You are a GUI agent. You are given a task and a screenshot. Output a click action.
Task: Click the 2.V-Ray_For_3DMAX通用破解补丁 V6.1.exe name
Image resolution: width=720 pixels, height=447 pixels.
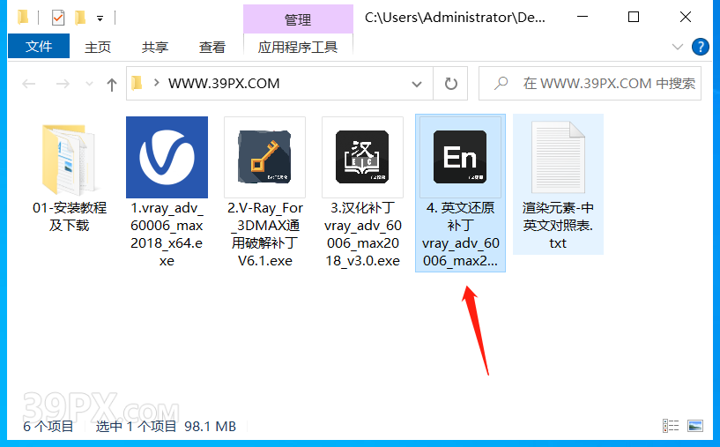265,235
